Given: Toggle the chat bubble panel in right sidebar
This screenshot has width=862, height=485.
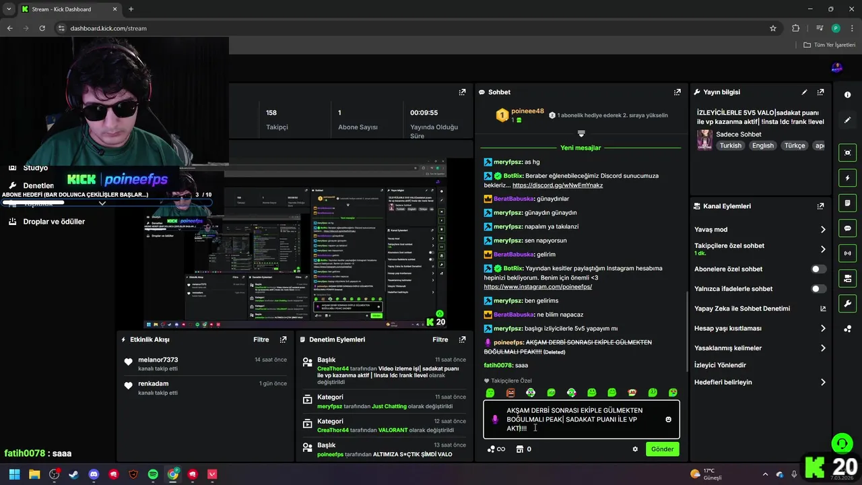Looking at the screenshot, I should pos(847,228).
